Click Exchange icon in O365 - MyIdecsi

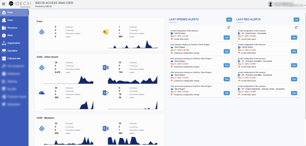tap(105, 128)
